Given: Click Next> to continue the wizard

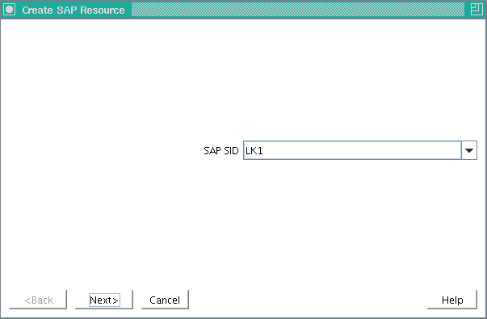Looking at the screenshot, I should pyautogui.click(x=104, y=300).
